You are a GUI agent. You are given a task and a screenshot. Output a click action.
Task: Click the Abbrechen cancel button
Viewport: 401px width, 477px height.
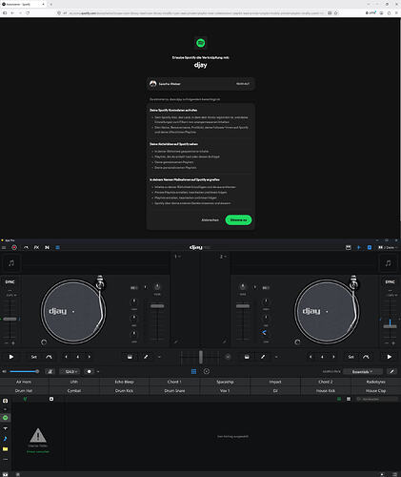click(x=211, y=219)
